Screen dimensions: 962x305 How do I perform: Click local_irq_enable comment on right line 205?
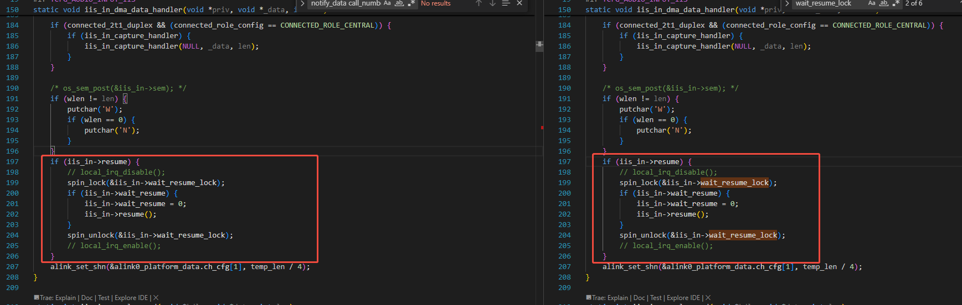[x=666, y=246]
